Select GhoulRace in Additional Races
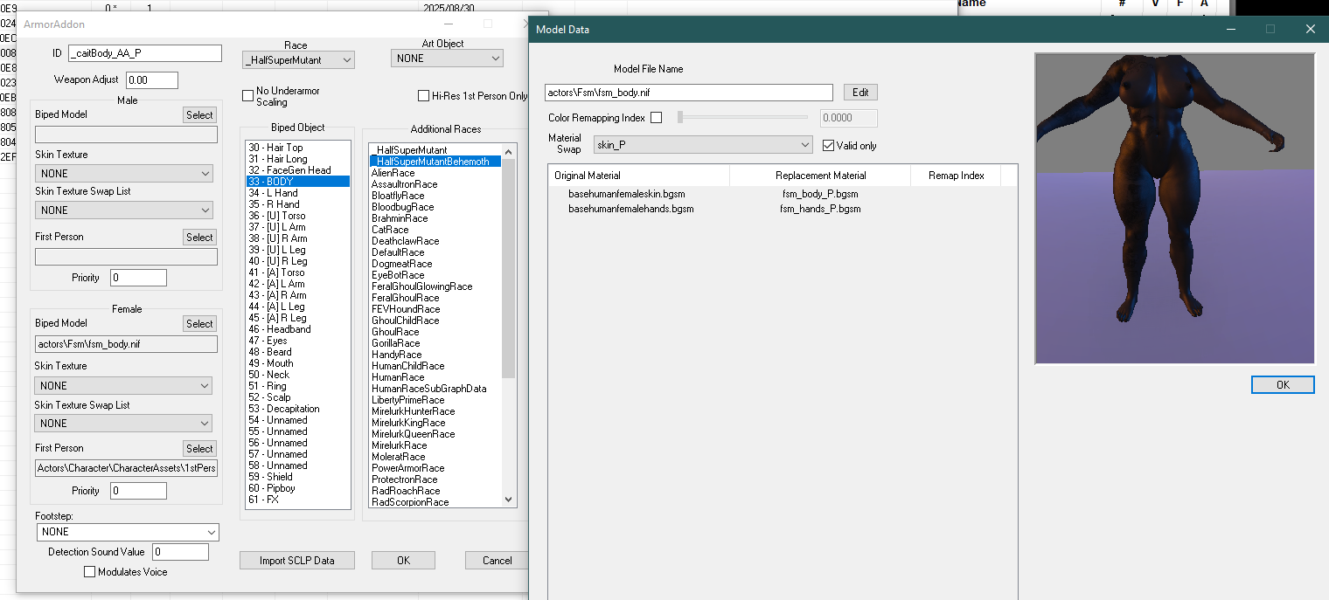Screen dimensions: 1329x600 (435, 332)
